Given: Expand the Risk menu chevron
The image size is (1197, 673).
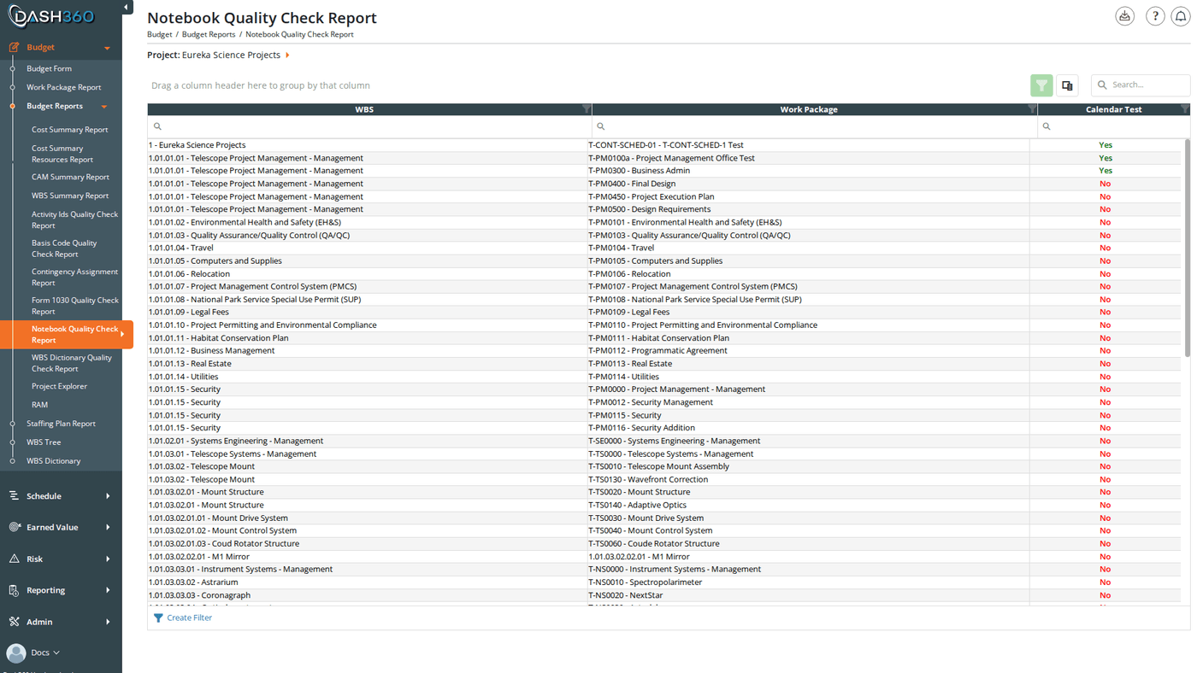Looking at the screenshot, I should [x=108, y=559].
